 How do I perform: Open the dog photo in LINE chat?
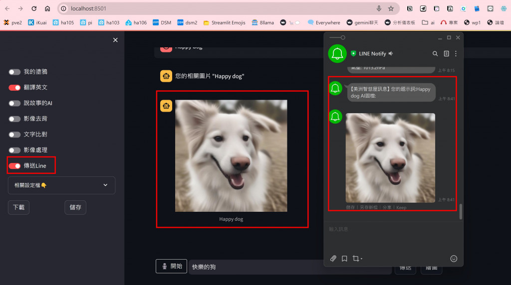tap(390, 158)
